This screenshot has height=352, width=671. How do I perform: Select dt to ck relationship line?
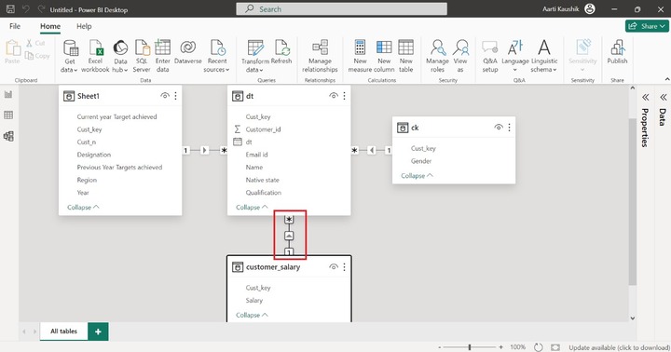372,150
